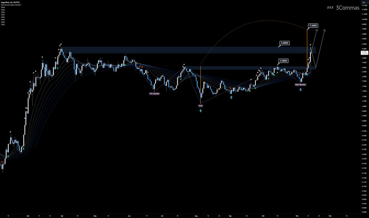The height and width of the screenshot is (218, 369).
Task: Select the [3Commas] Signal Builder indicator label
Action: pyautogui.click(x=11, y=5)
